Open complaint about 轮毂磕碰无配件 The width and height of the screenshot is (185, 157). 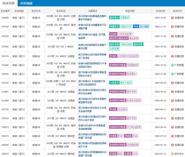coord(92,18)
